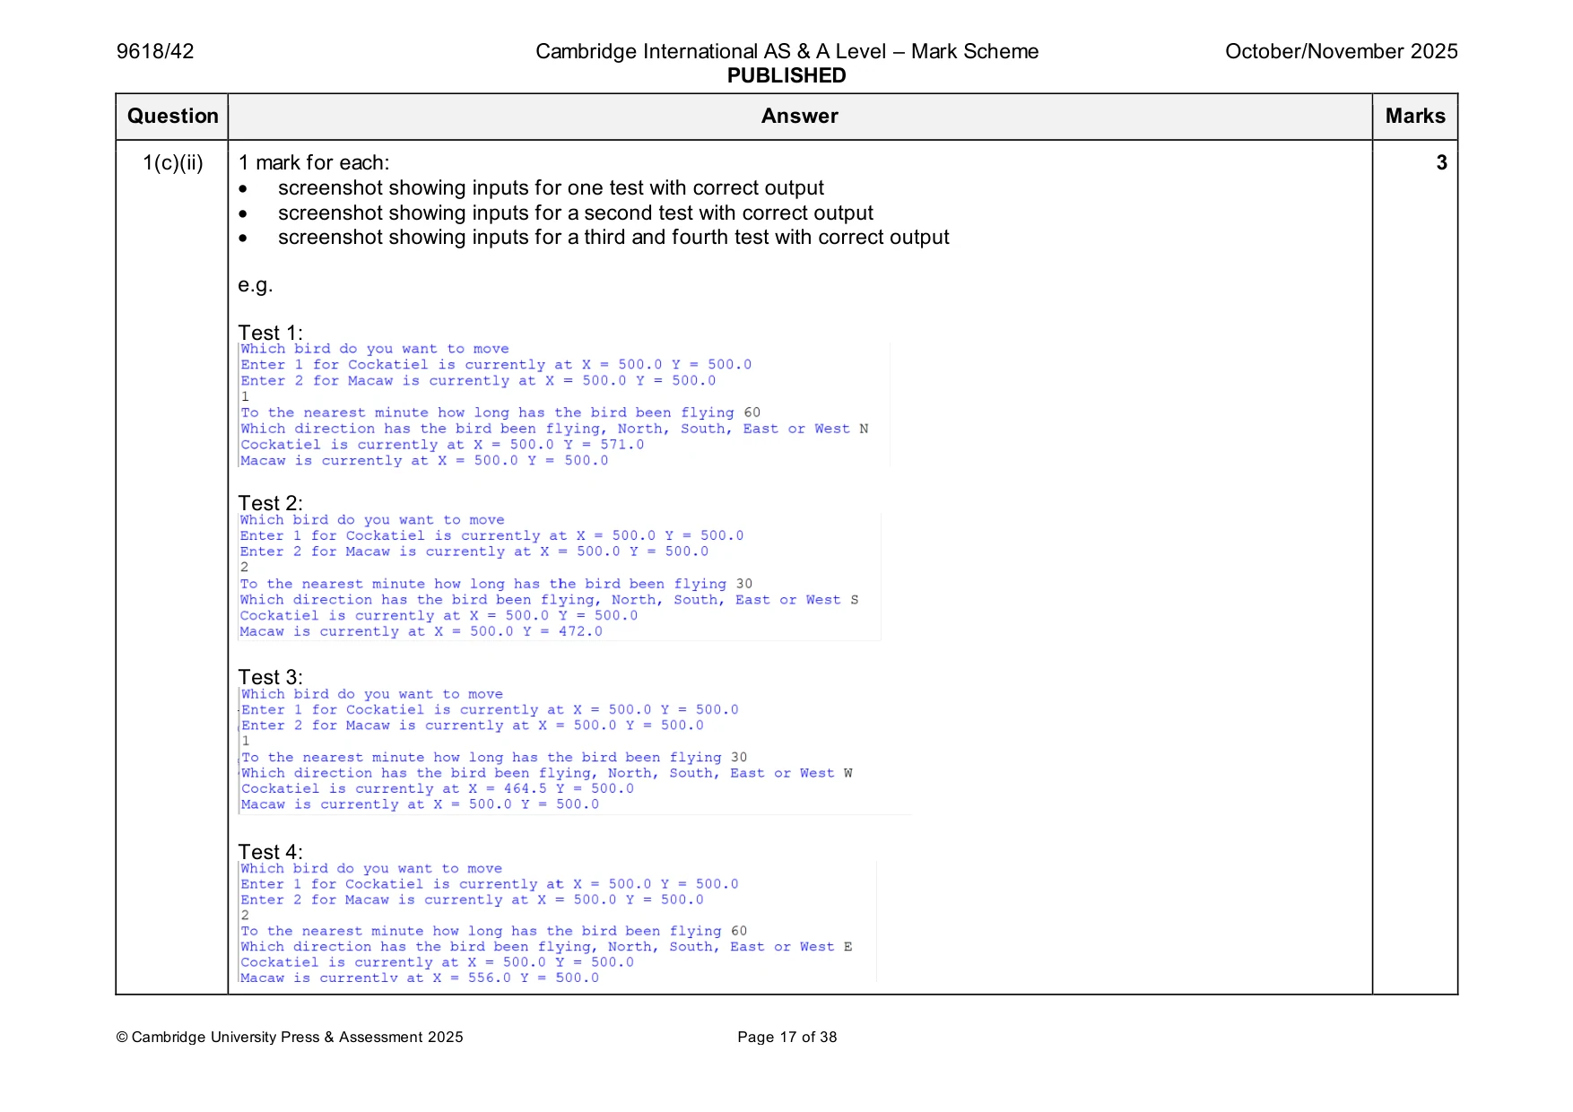Click the question number 1(c)(ii)
Image resolution: width=1573 pixels, height=1112 pixels.
[173, 163]
